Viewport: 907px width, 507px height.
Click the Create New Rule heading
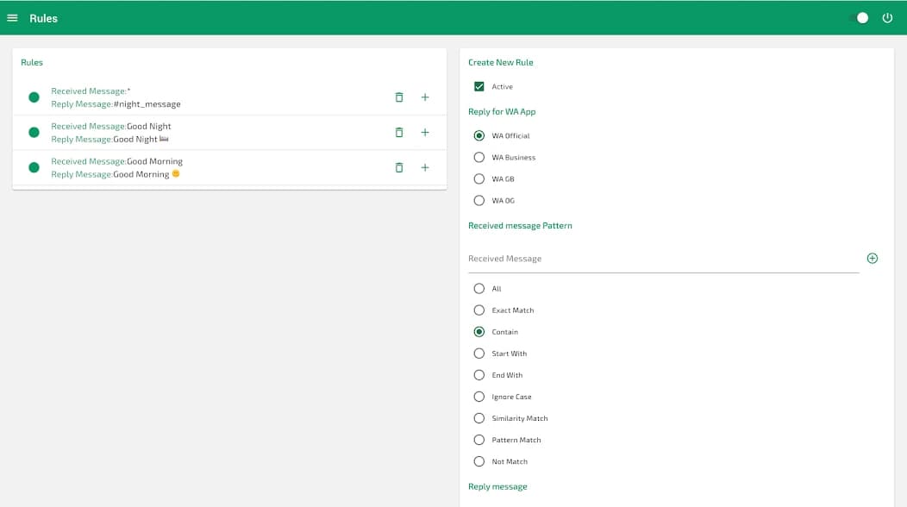tap(500, 62)
